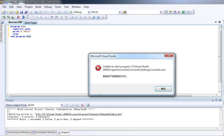Open the Test menu
This screenshot has height=136, width=224.
[x=66, y=7]
